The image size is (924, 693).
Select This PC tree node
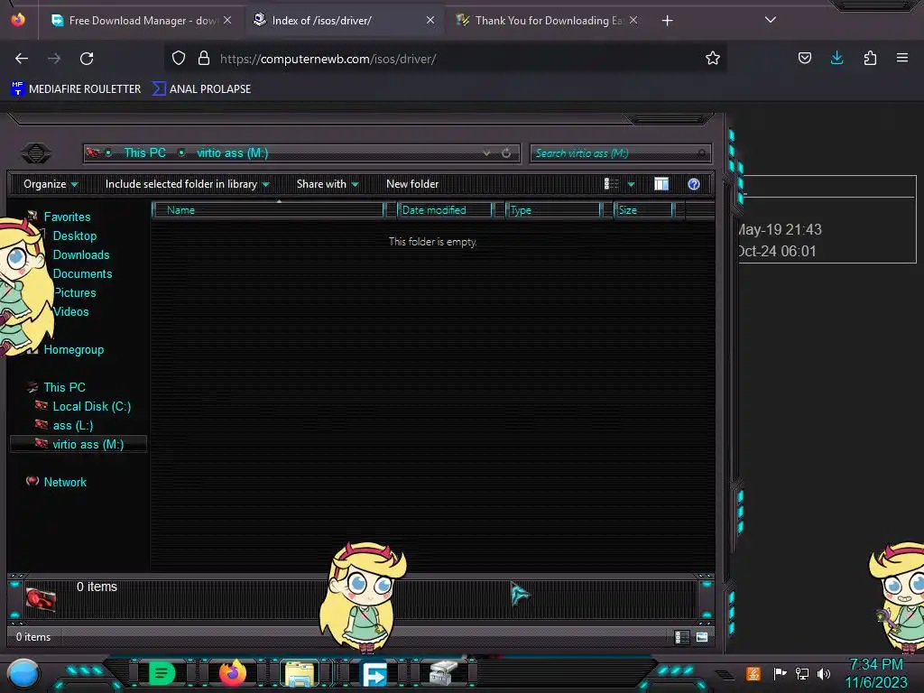[64, 387]
